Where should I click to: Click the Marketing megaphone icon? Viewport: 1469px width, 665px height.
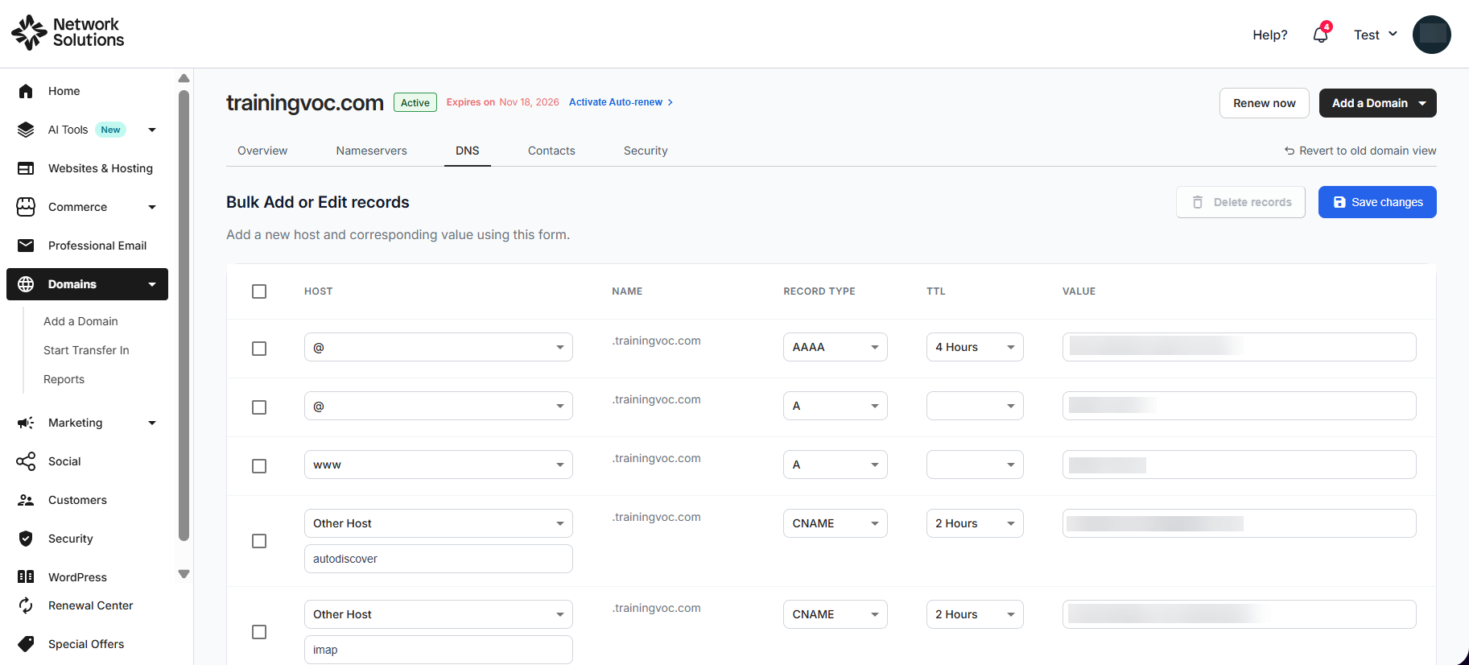[x=26, y=423]
